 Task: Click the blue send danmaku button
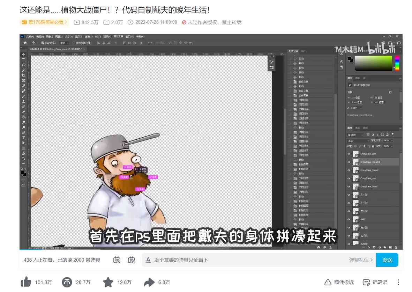coord(387,260)
